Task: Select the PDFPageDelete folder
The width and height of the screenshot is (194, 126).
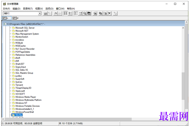Action: [x=23, y=52]
